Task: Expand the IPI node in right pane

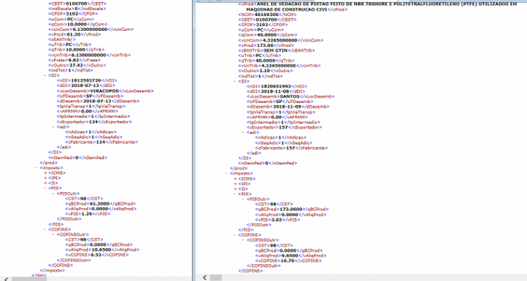Action: [x=235, y=184]
